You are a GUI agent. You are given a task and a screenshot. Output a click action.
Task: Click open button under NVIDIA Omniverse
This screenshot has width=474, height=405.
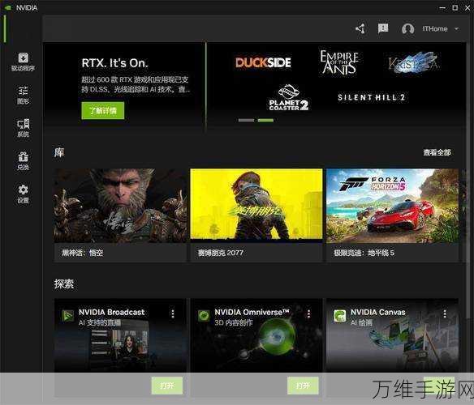[303, 386]
